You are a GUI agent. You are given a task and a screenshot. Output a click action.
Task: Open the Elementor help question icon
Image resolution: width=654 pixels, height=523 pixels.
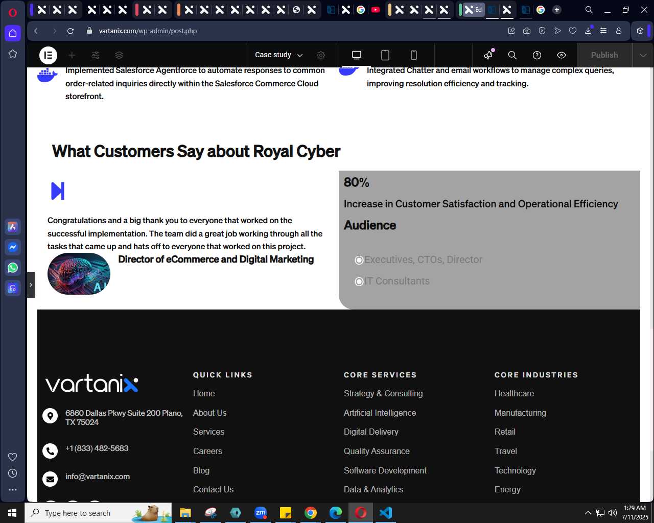(x=537, y=55)
